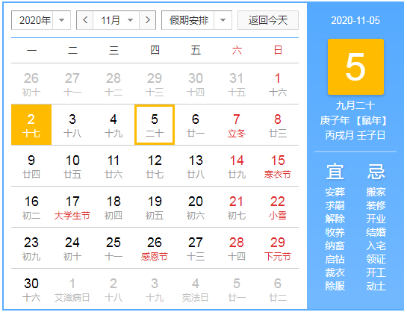407x315 pixels.
Task: Select October 31 greyed date
Action: tap(237, 84)
